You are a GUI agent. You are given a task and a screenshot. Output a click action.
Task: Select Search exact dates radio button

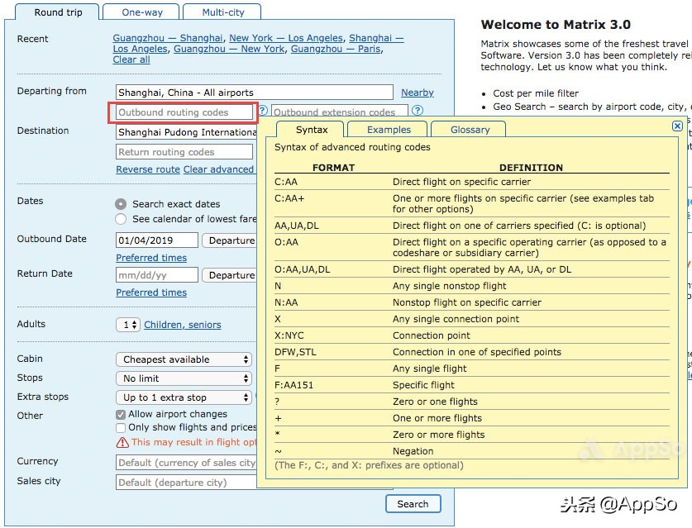pos(121,204)
